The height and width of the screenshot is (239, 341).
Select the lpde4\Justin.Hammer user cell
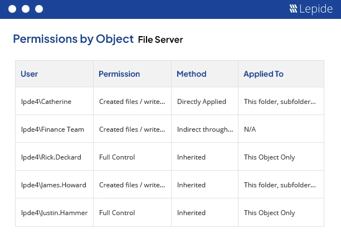click(54, 213)
